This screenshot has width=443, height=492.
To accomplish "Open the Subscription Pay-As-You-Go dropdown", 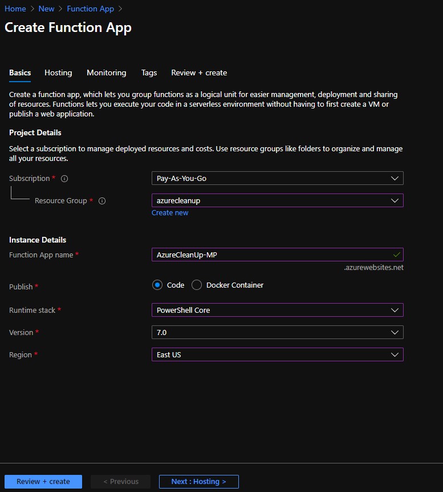I will click(x=278, y=178).
